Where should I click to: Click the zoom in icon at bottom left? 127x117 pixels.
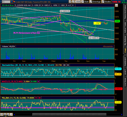click(x=5, y=114)
